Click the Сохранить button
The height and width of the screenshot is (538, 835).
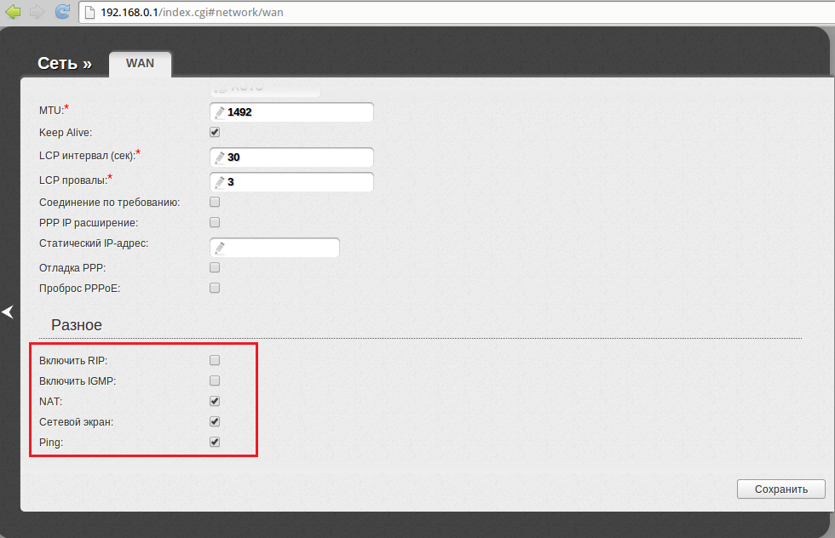(x=780, y=489)
